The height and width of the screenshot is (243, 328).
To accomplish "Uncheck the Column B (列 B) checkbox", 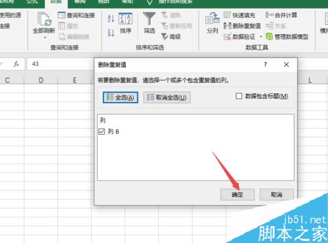I will click(102, 131).
